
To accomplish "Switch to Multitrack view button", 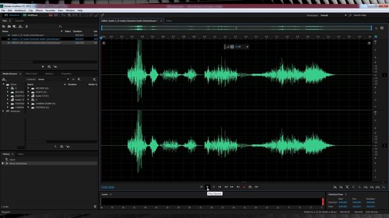I will point(30,15).
